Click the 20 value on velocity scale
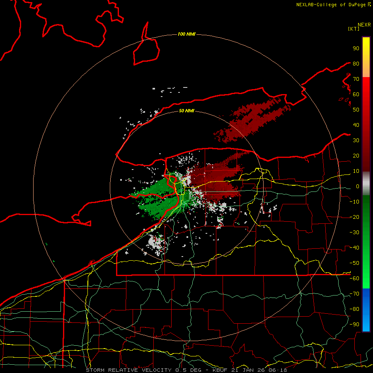 (356, 155)
